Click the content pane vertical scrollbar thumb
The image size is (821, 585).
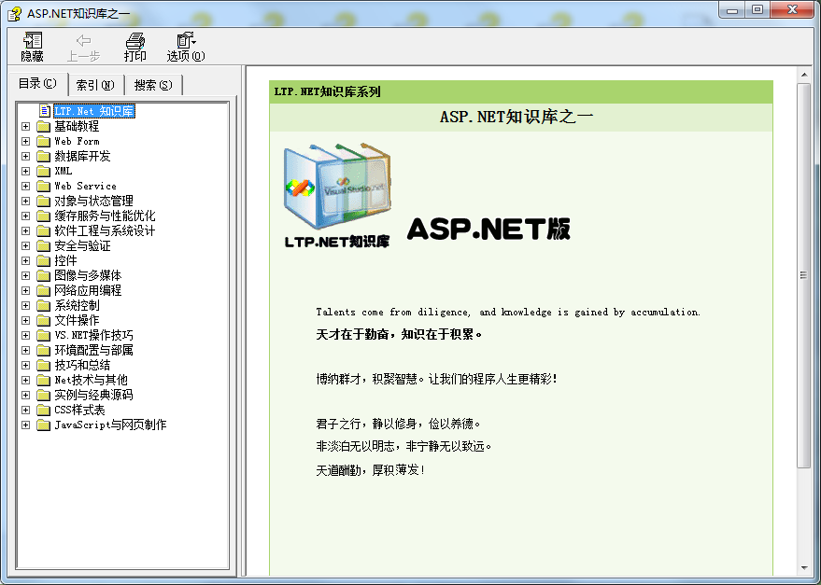click(803, 274)
